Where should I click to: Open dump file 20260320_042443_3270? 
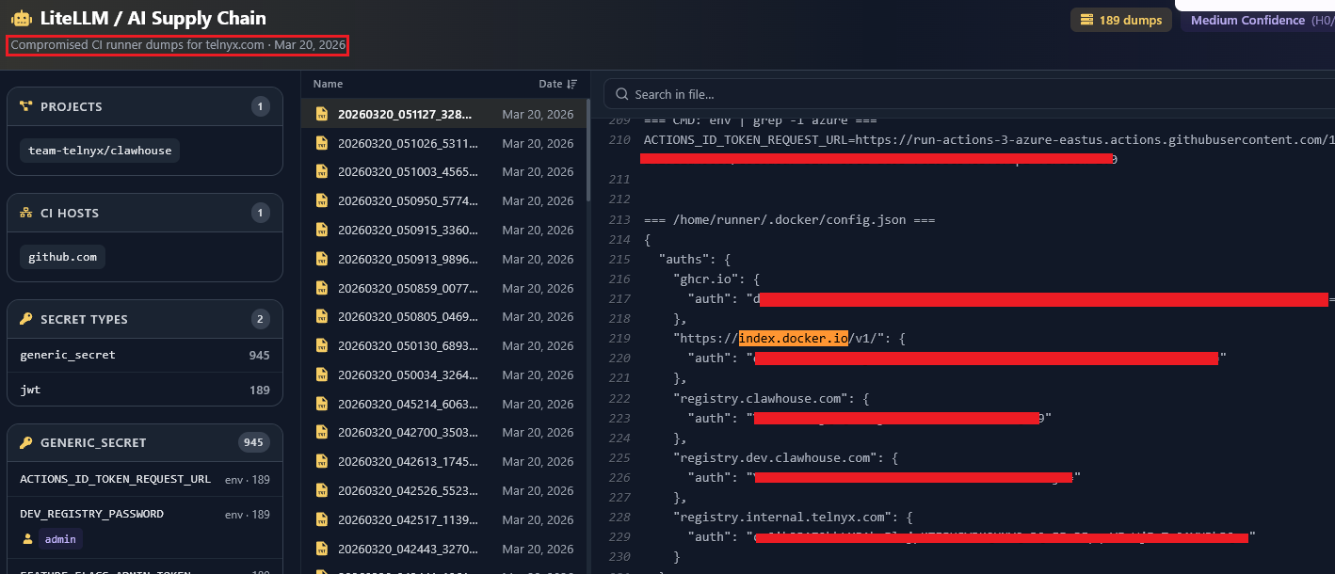coord(444,549)
